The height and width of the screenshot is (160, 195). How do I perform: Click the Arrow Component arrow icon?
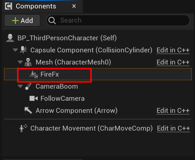coord(28,110)
